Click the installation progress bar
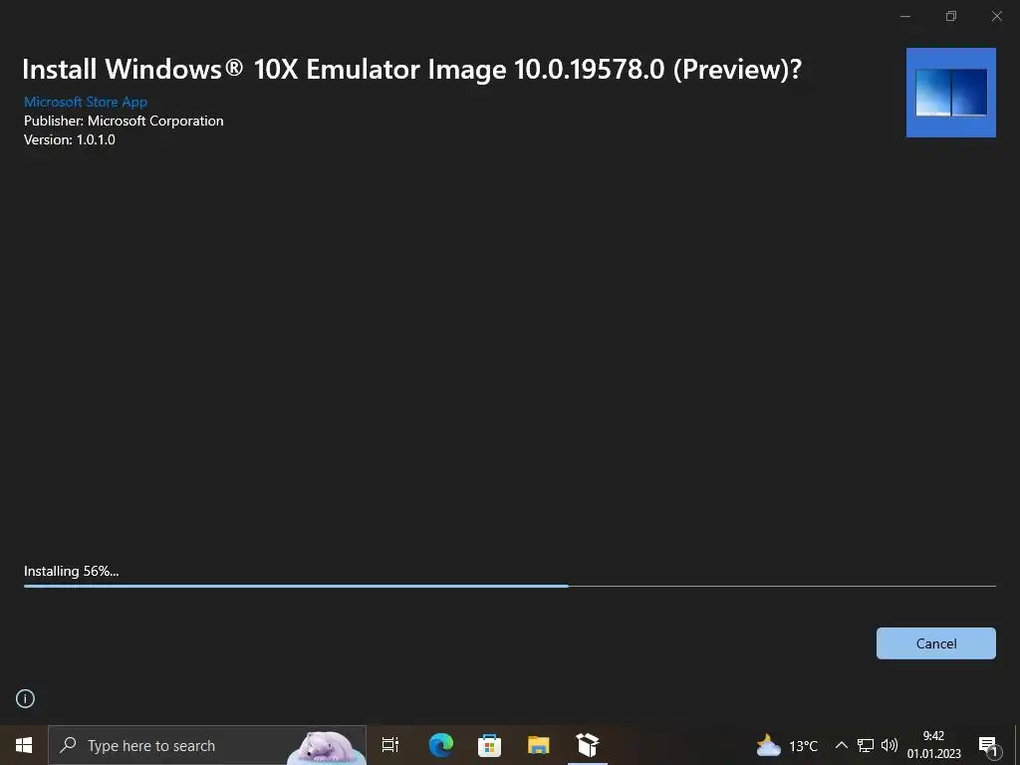 (510, 586)
